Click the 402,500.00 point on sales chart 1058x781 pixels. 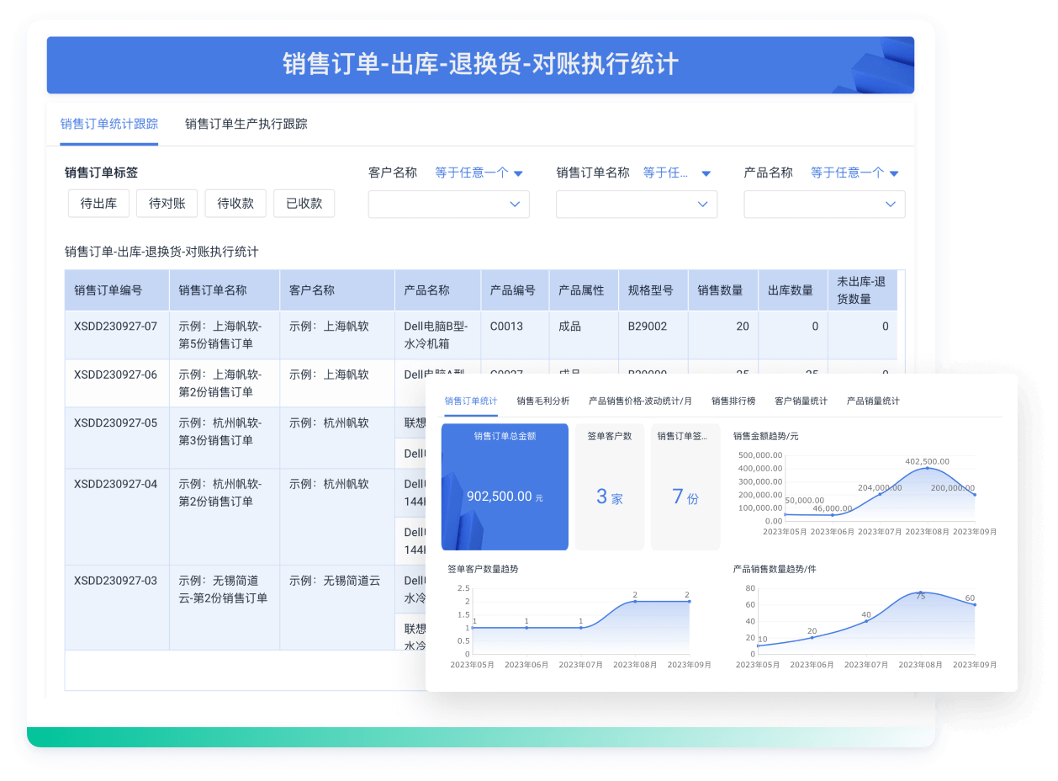click(928, 468)
